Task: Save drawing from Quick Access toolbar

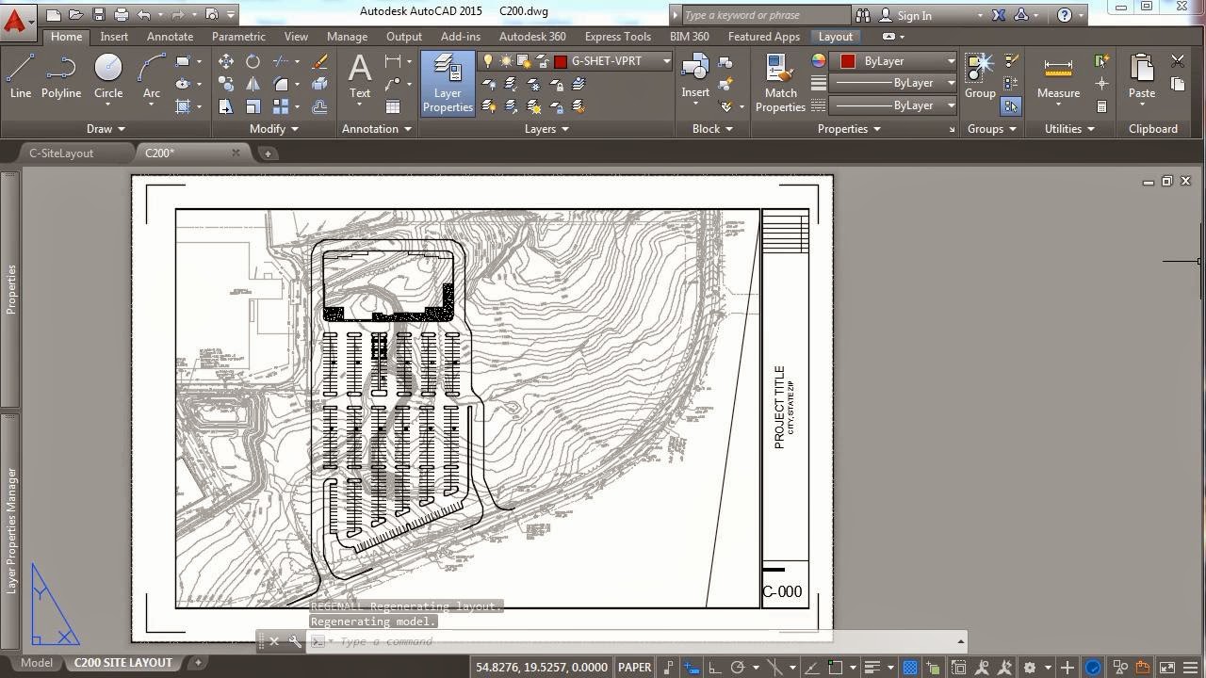Action: (x=99, y=15)
